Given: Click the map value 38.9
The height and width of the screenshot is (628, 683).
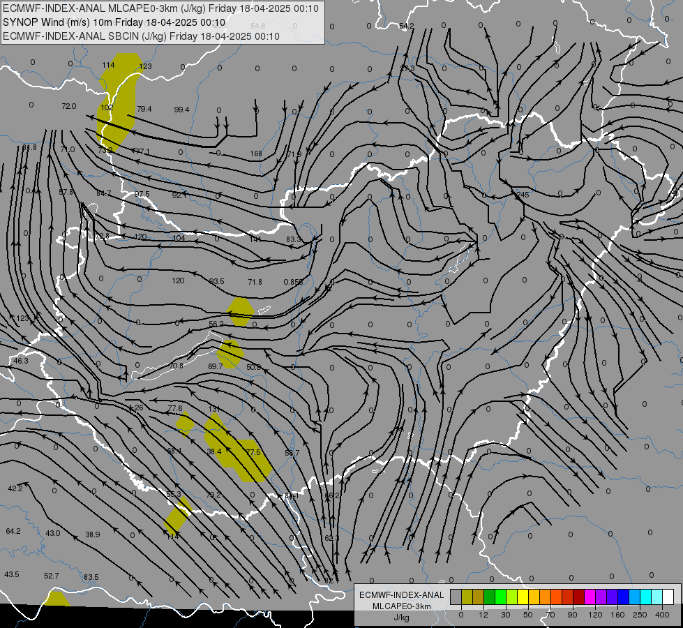Looking at the screenshot, I should point(93,534).
